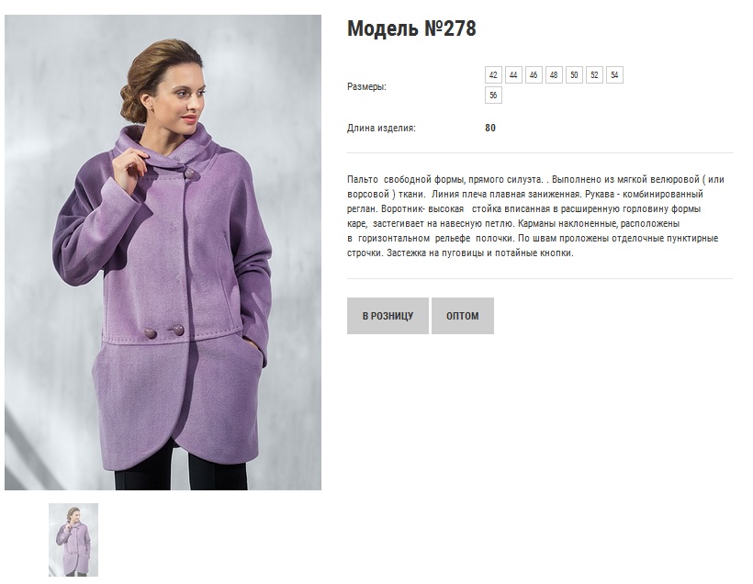The height and width of the screenshot is (584, 753).
Task: Click the 'В розницу' button
Action: coord(388,316)
